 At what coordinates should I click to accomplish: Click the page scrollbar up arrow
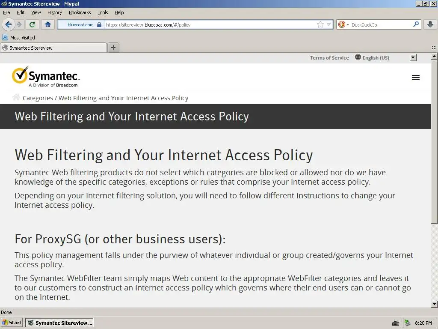coord(435,56)
